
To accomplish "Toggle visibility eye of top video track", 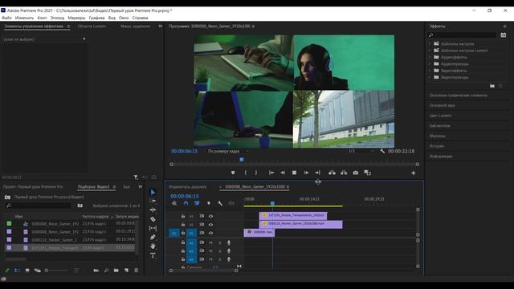I will [210, 216].
